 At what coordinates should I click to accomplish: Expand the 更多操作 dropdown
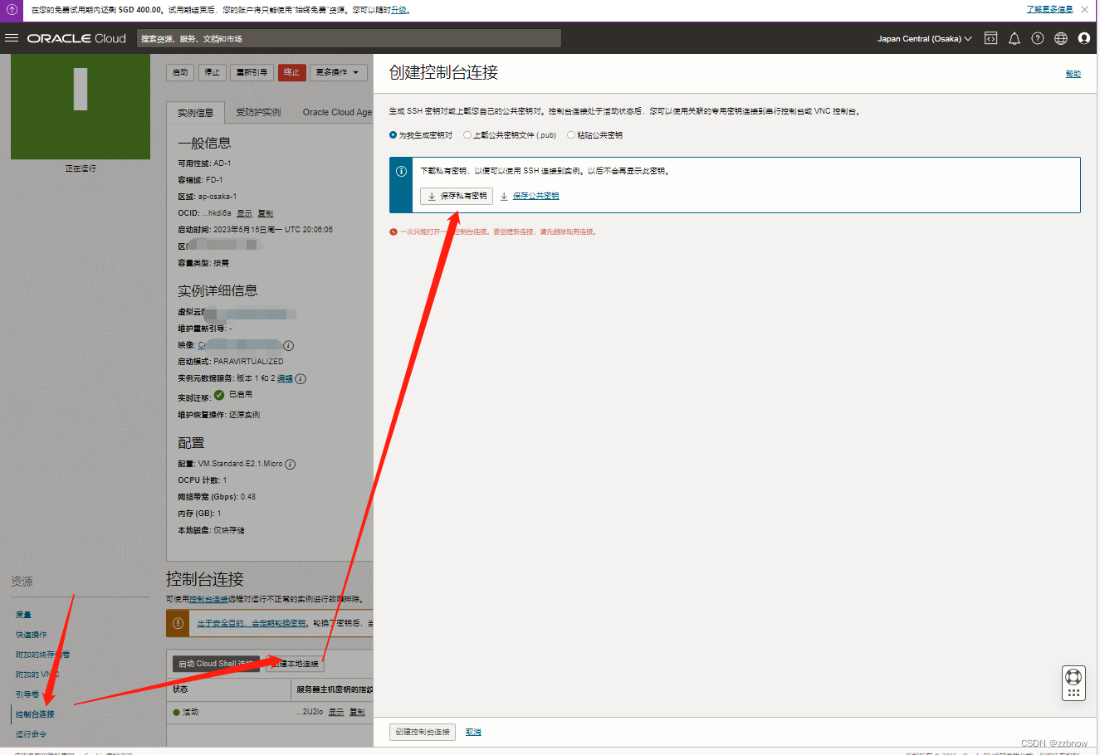(x=339, y=72)
